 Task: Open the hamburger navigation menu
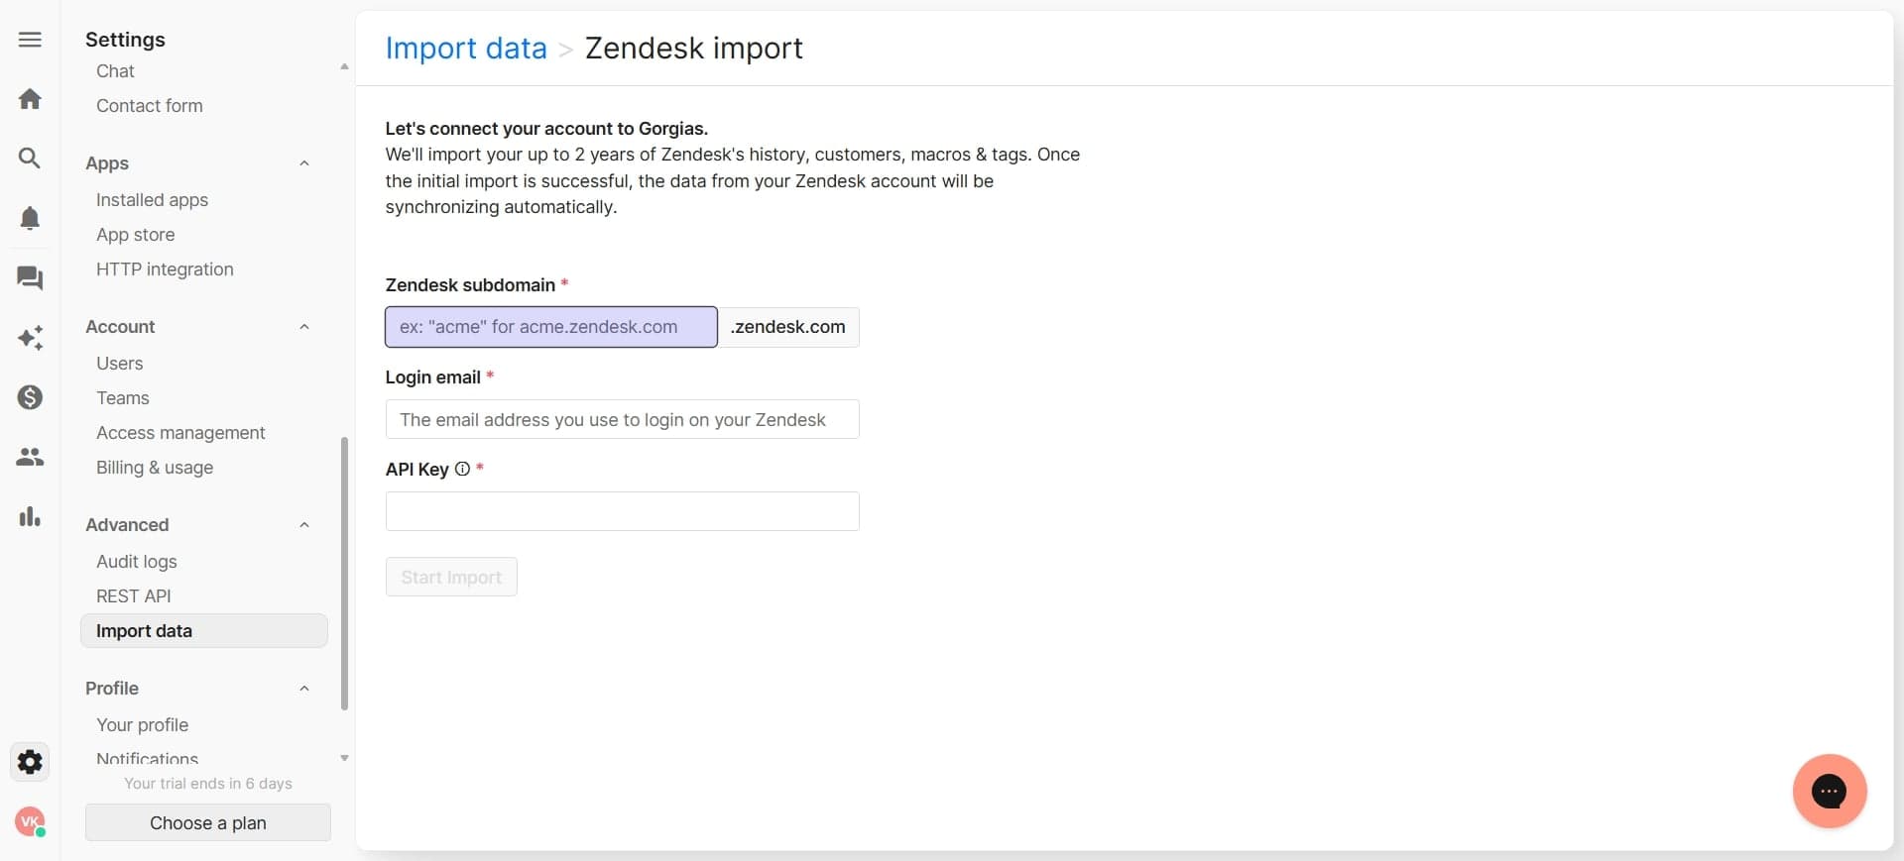pos(30,40)
